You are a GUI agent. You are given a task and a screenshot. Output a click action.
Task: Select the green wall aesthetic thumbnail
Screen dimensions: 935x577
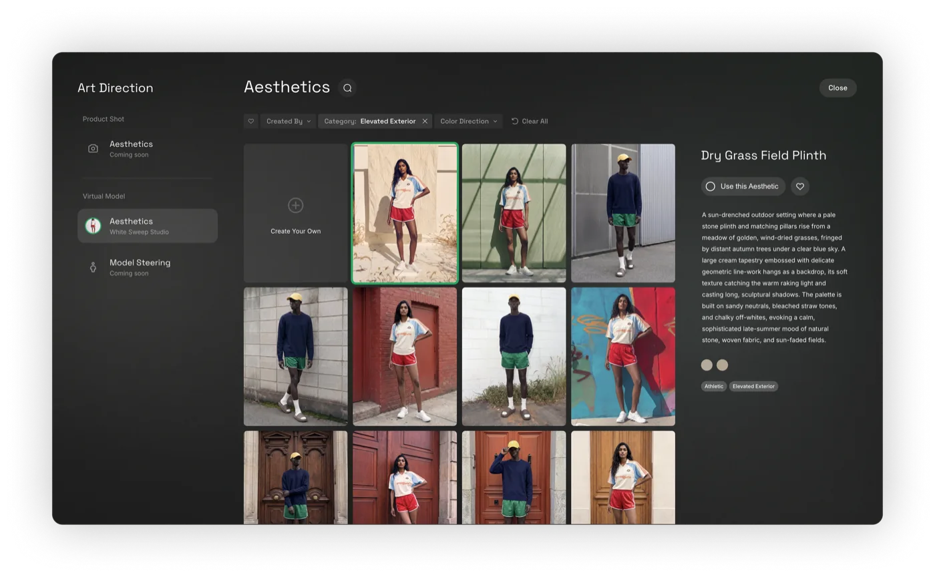[x=514, y=213]
